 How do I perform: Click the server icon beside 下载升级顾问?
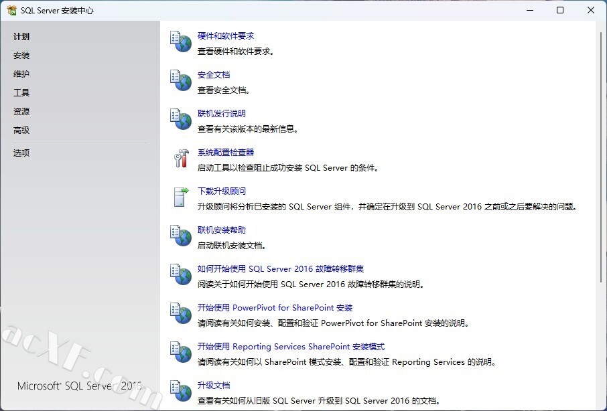pos(181,197)
